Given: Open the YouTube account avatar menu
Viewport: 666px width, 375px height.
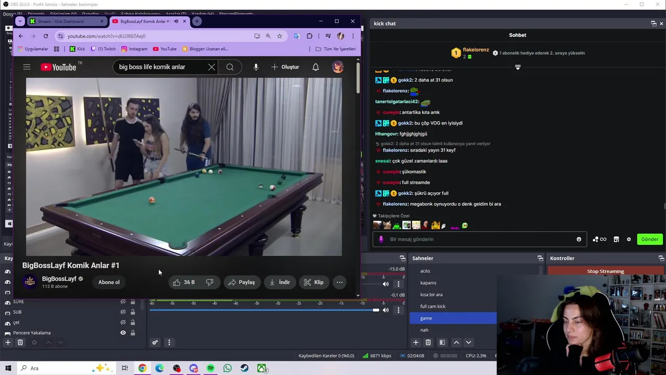Looking at the screenshot, I should pyautogui.click(x=338, y=67).
